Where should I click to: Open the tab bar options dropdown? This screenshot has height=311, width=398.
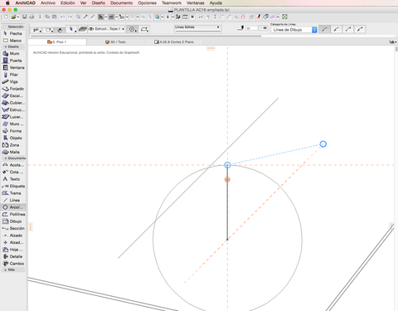393,42
